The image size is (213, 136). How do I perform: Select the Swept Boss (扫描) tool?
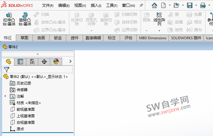coord(41,14)
